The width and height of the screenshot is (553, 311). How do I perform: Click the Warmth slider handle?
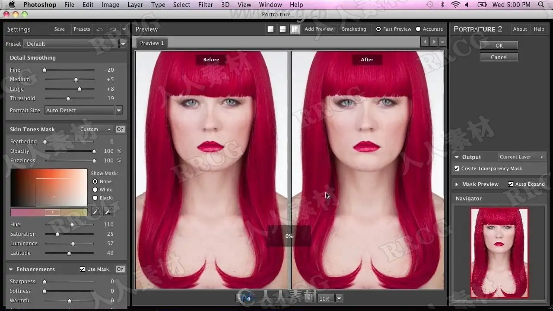click(x=69, y=301)
